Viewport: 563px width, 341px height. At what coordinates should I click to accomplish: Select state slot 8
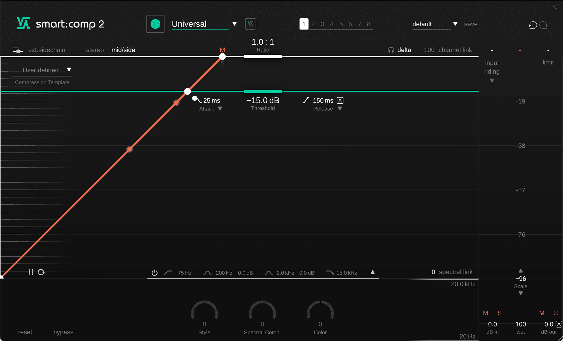click(369, 24)
